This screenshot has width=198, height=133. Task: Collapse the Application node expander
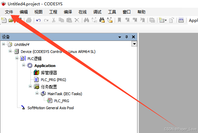[23, 65]
